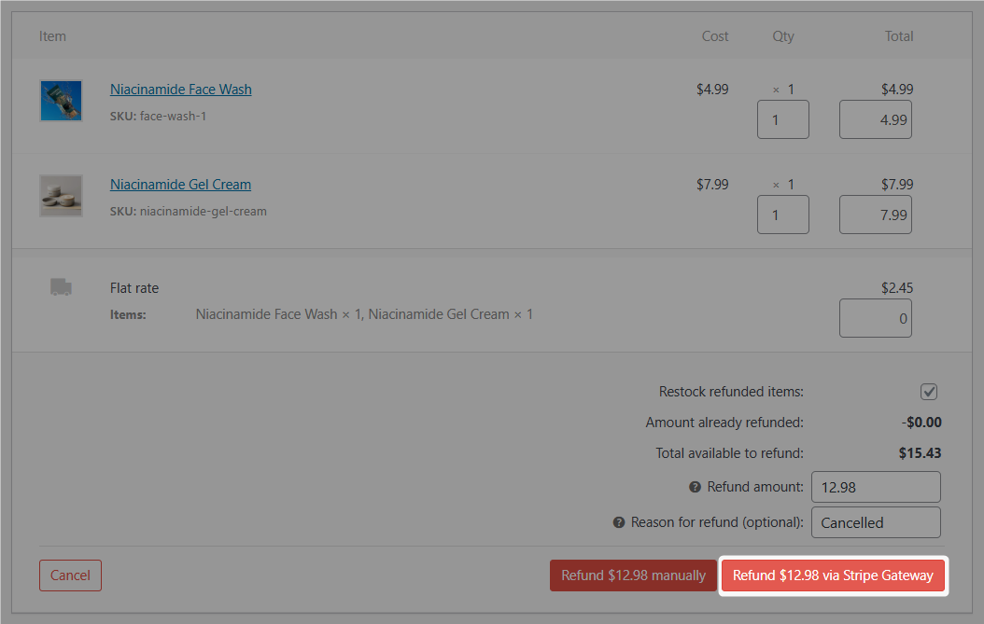Image resolution: width=984 pixels, height=624 pixels.
Task: Click the Reason for refund text field
Action: coord(875,522)
